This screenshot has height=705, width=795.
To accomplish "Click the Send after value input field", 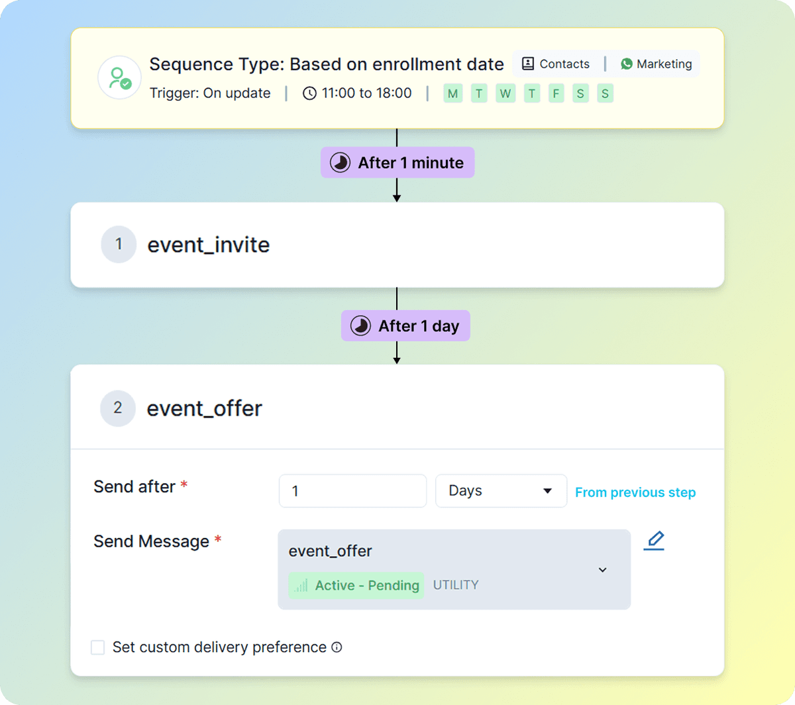I will click(352, 490).
